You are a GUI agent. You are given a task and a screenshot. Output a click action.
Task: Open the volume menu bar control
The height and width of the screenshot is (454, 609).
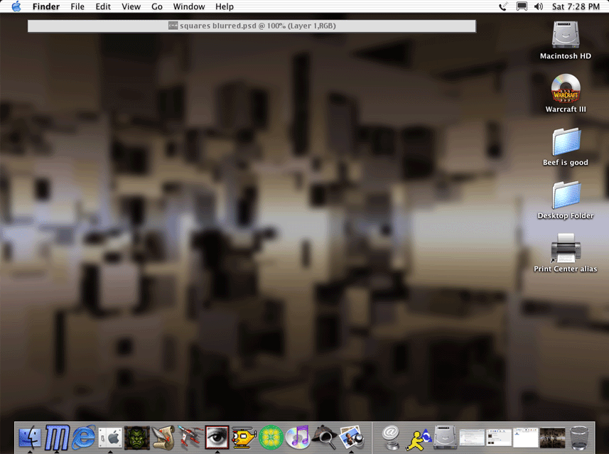pyautogui.click(x=539, y=6)
